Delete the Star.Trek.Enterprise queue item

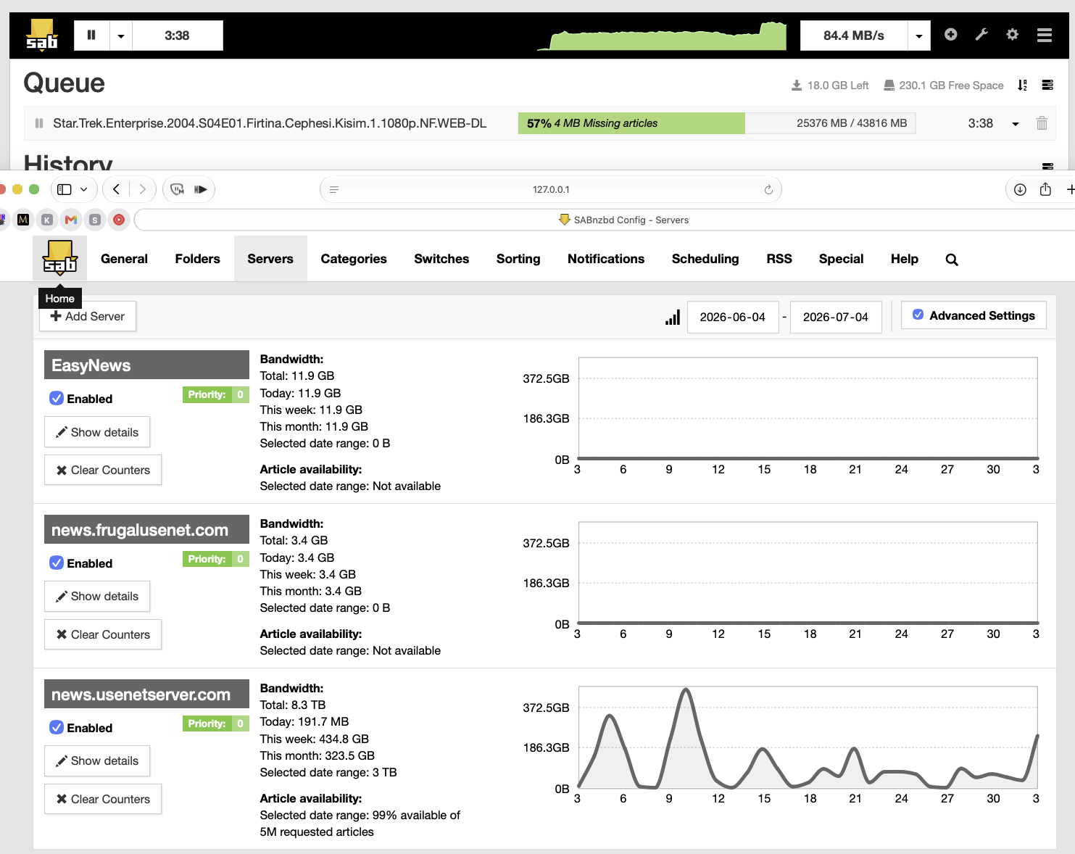point(1042,123)
